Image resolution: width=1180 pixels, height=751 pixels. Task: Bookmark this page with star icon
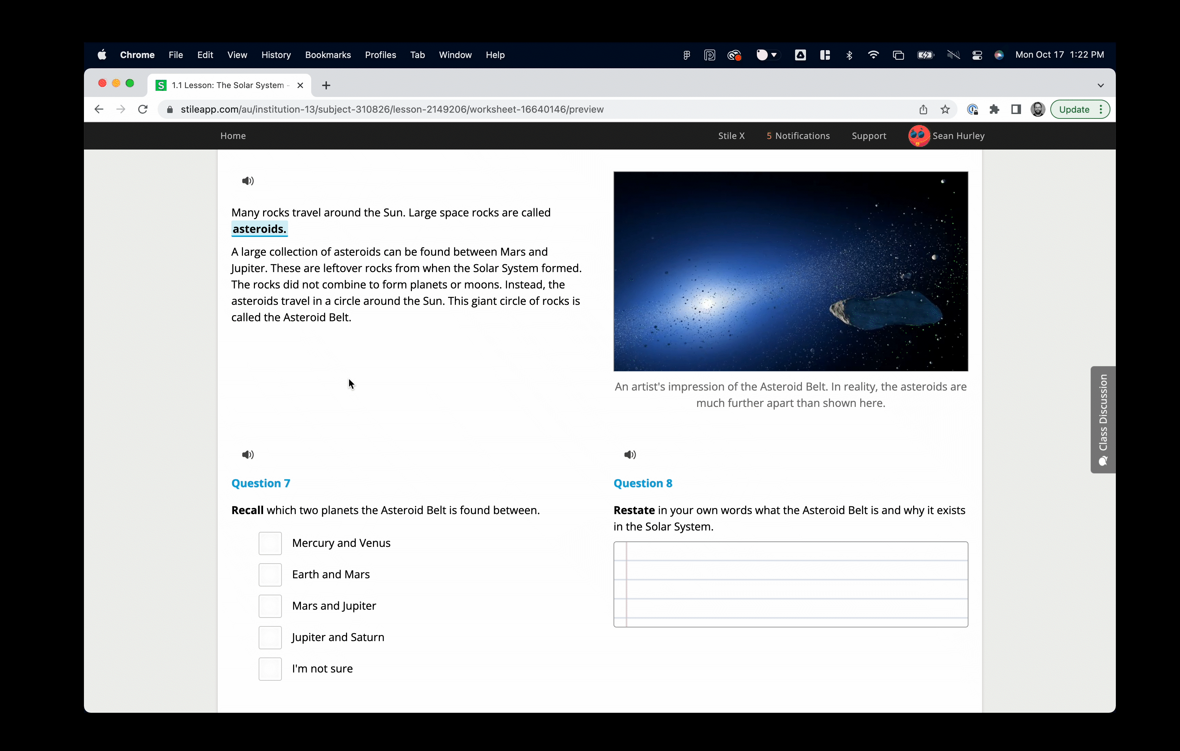click(945, 109)
